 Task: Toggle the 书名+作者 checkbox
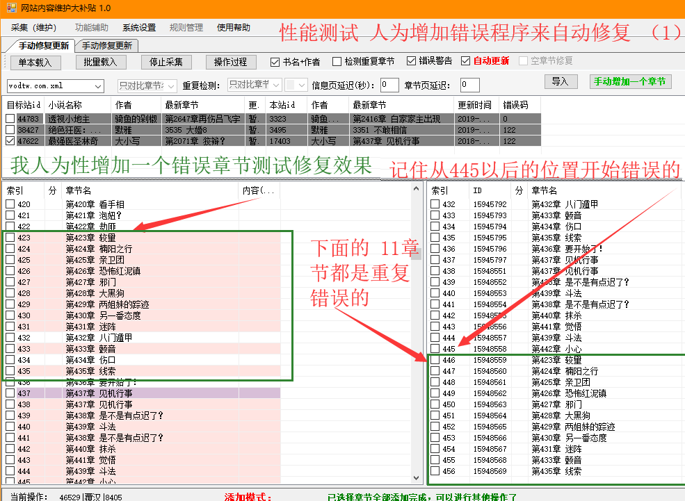pos(275,62)
